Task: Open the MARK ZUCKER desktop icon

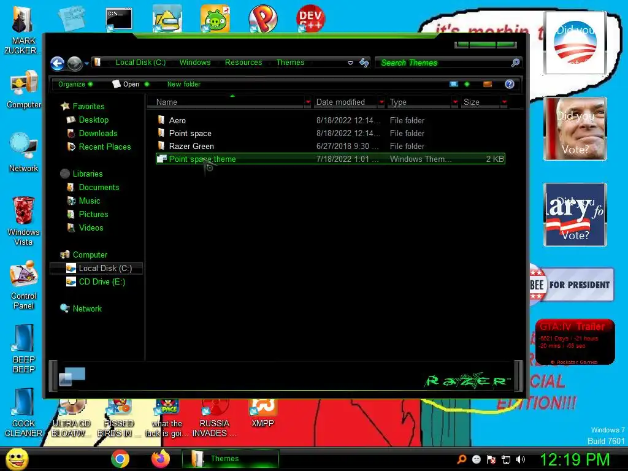Action: tap(23, 31)
